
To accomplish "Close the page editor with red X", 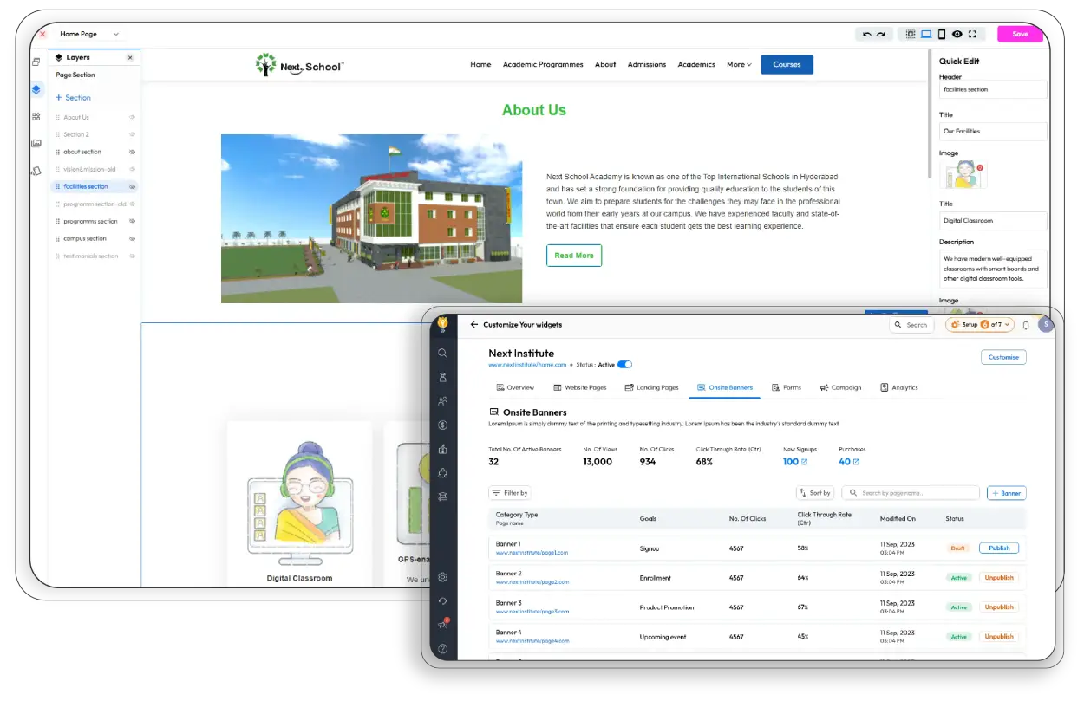I will click(42, 34).
